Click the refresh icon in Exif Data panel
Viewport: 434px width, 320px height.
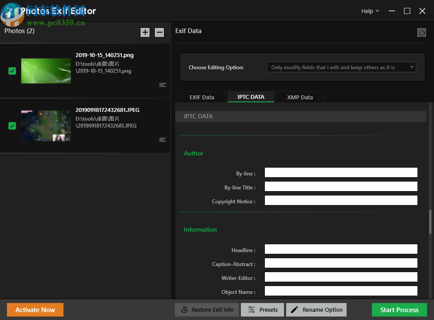[421, 32]
